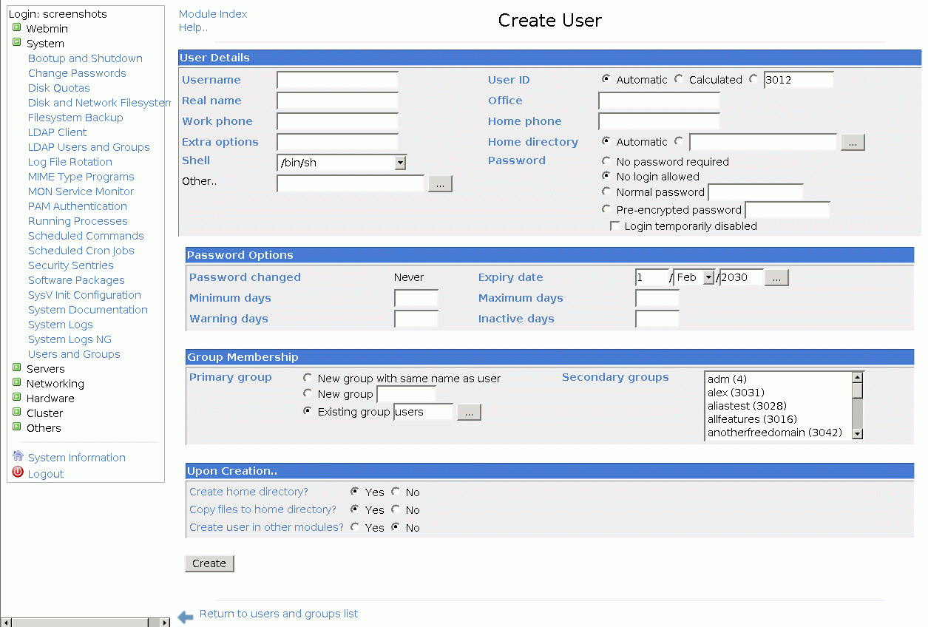Enable Login temporarily disabled checkbox
Image resolution: width=928 pixels, height=627 pixels.
coord(614,226)
